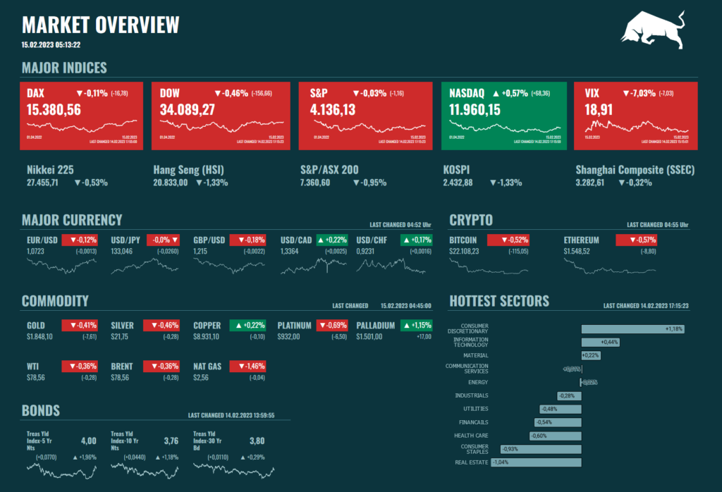Click the Bitcoin price $22.108,23

pyautogui.click(x=464, y=252)
